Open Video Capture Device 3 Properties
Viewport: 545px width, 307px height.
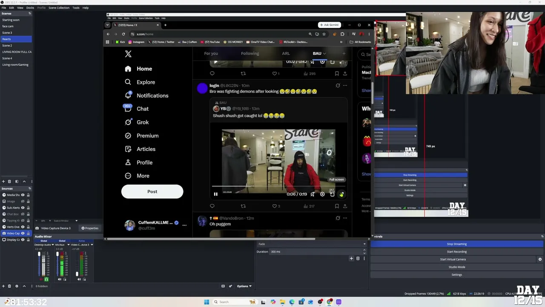click(x=90, y=228)
